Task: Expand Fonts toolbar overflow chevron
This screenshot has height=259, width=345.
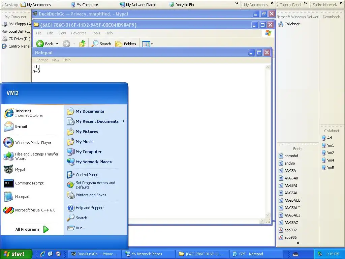Action: (x=298, y=243)
